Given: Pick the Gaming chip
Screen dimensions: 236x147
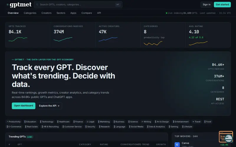Looking at the screenshot, I should 173,127.
